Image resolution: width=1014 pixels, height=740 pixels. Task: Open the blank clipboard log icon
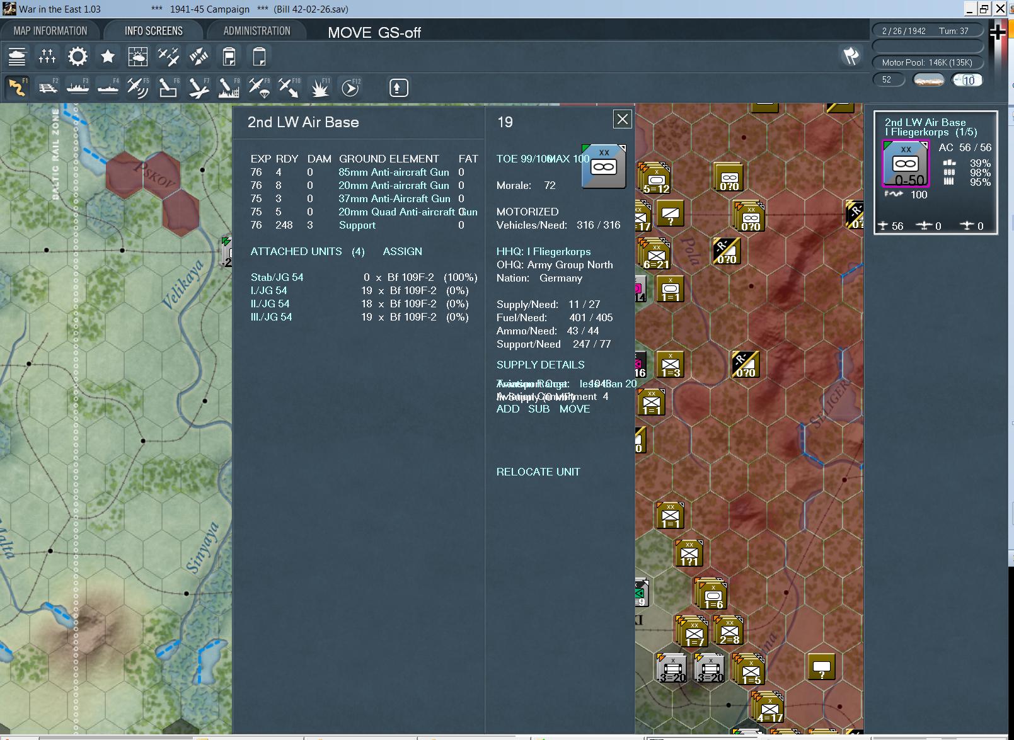259,57
